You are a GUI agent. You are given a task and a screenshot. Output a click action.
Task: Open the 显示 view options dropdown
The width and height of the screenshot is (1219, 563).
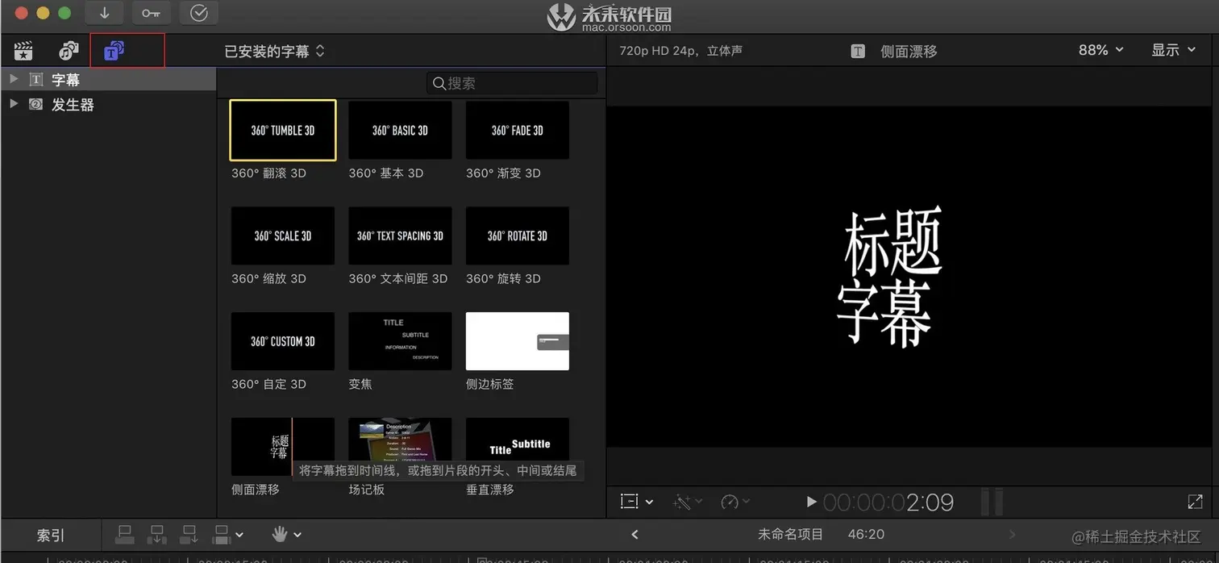(x=1173, y=50)
